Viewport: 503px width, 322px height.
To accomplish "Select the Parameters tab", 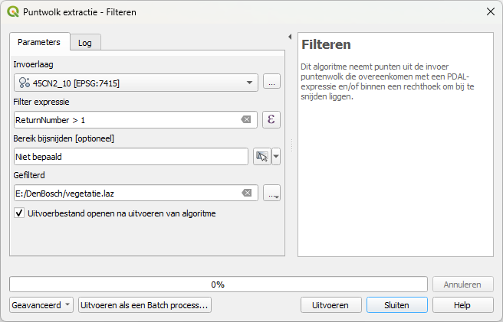I will click(39, 42).
